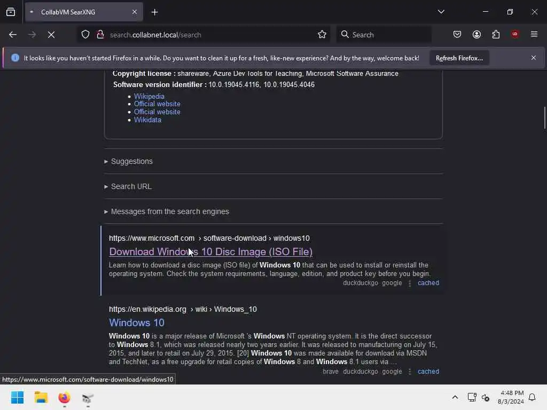The image size is (547, 410).
Task: Click the insecure connection padlock icon
Action: coord(100,35)
